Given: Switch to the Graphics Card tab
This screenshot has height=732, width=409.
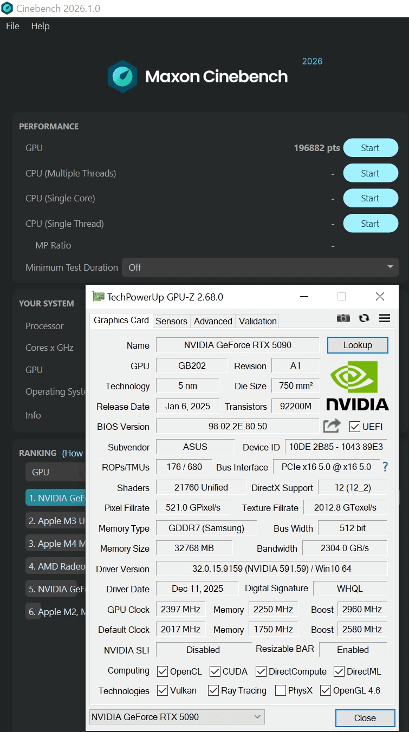Looking at the screenshot, I should pyautogui.click(x=121, y=320).
